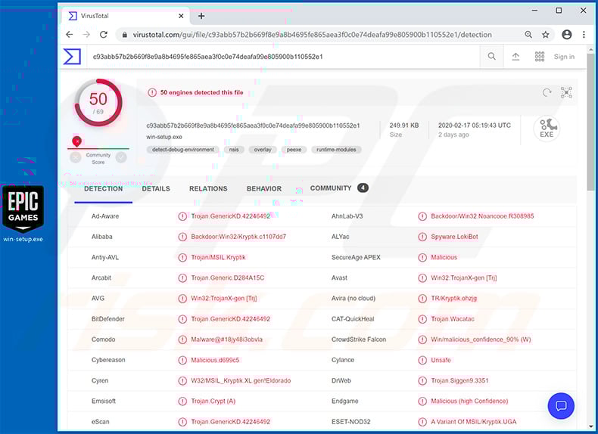Switch to the BEHAVIOR tab
The width and height of the screenshot is (598, 434).
click(264, 189)
